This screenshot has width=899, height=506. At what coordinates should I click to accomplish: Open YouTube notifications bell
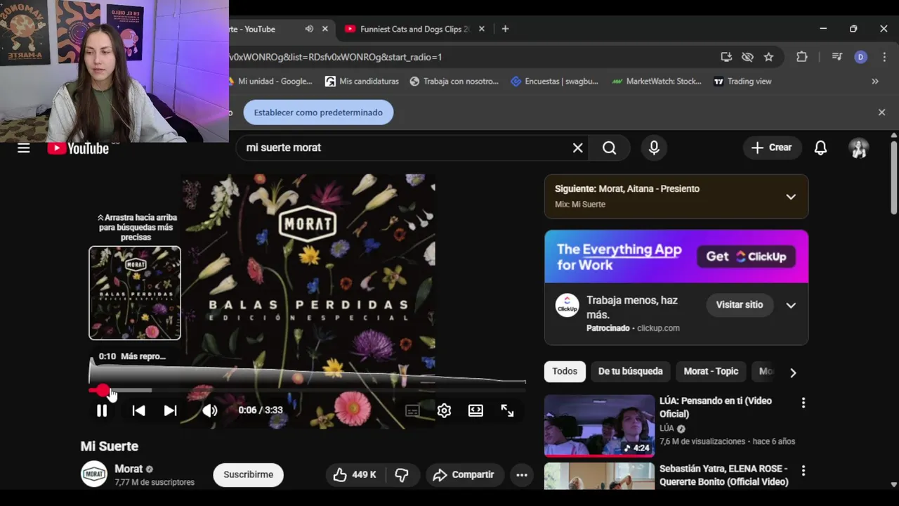point(820,148)
